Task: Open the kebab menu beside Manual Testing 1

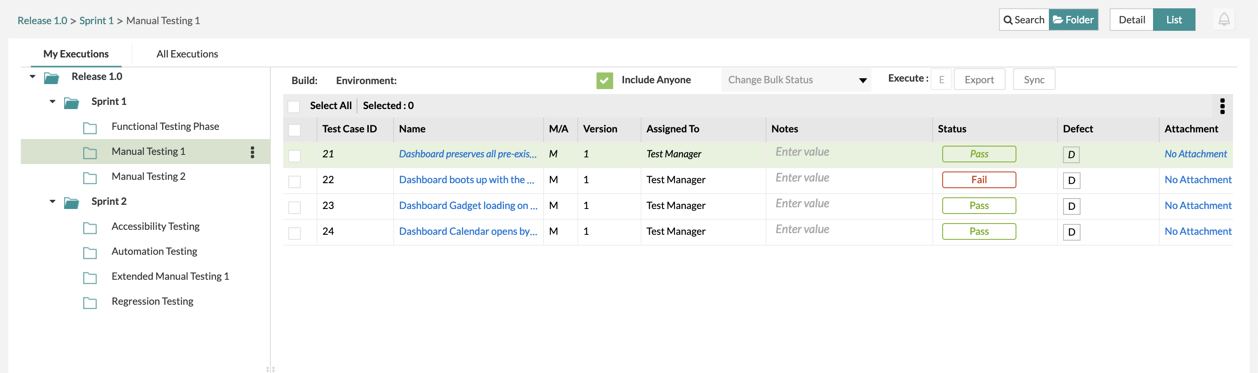Action: point(252,152)
